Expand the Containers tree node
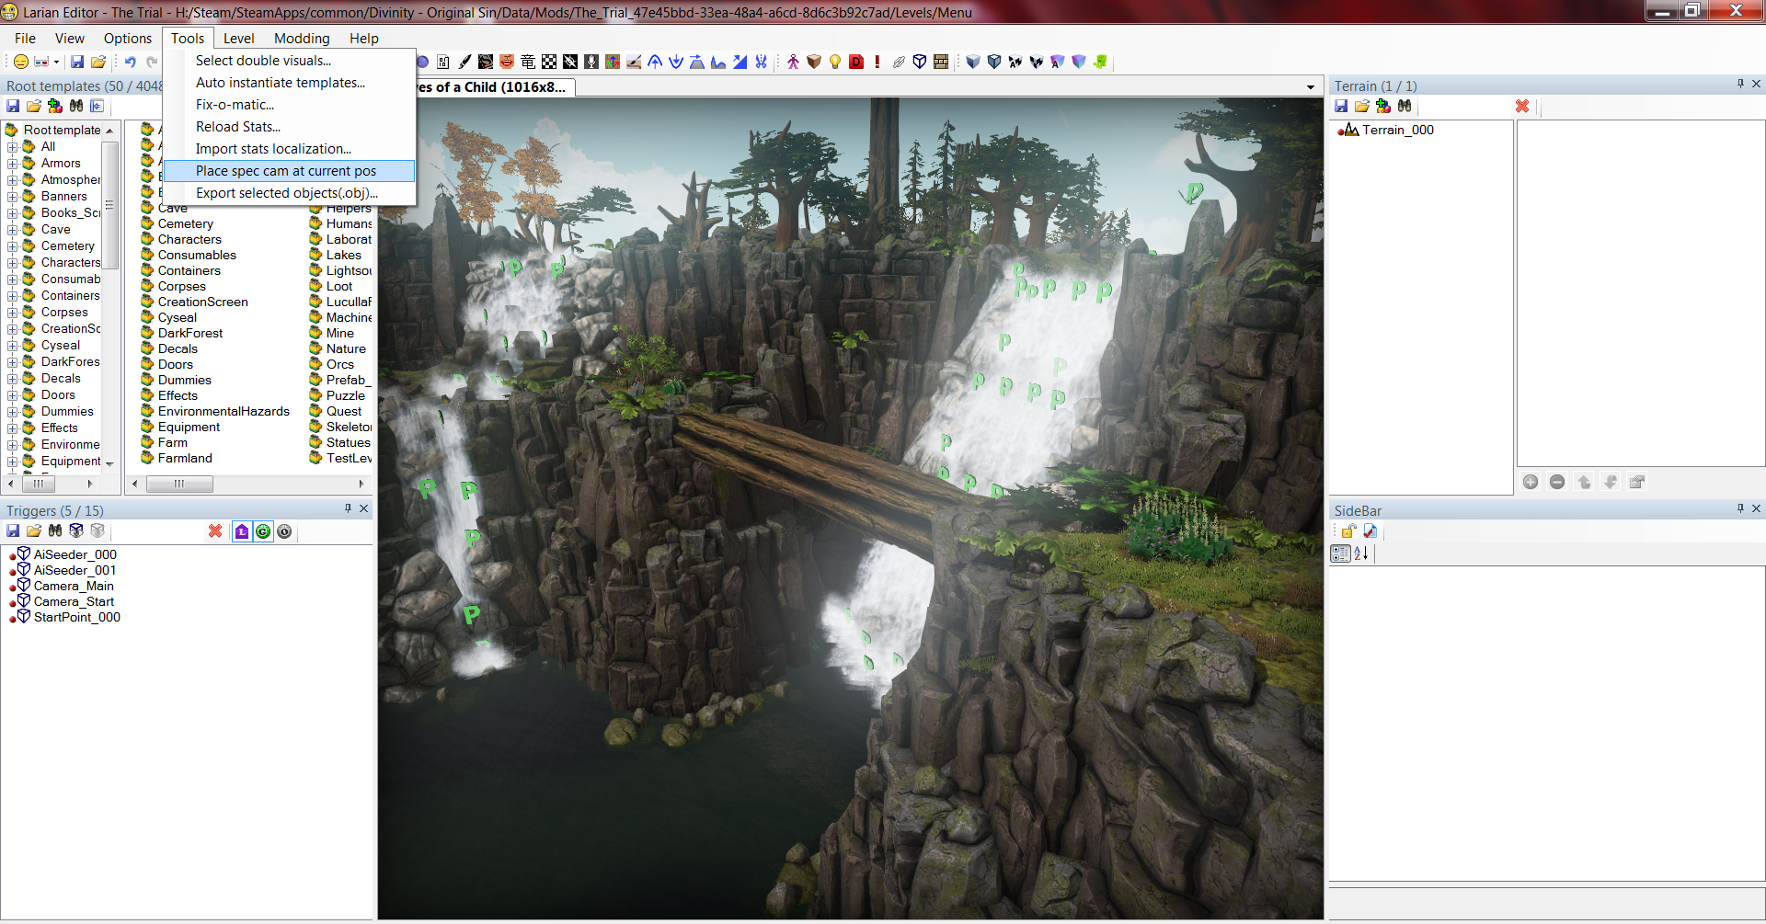The image size is (1766, 924). point(13,296)
